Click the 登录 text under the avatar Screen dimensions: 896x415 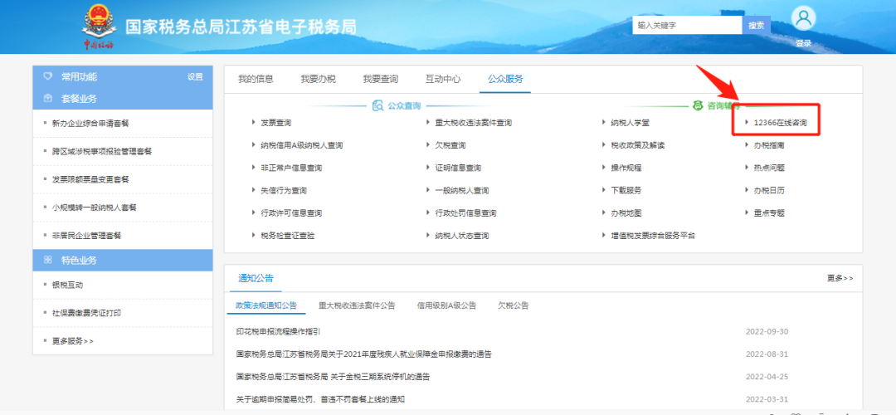[x=803, y=43]
